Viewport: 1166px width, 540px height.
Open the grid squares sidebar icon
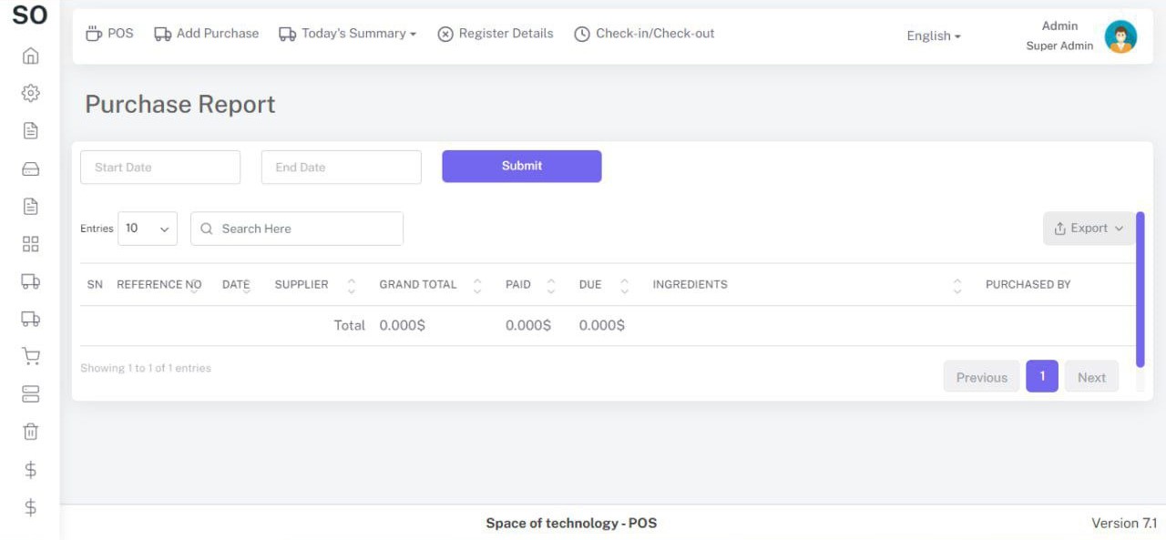click(x=30, y=244)
